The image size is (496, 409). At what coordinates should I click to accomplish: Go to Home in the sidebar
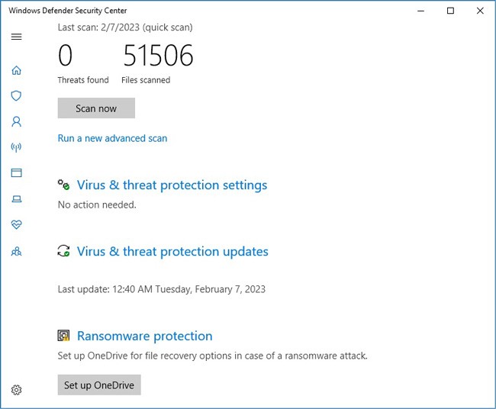click(x=17, y=70)
